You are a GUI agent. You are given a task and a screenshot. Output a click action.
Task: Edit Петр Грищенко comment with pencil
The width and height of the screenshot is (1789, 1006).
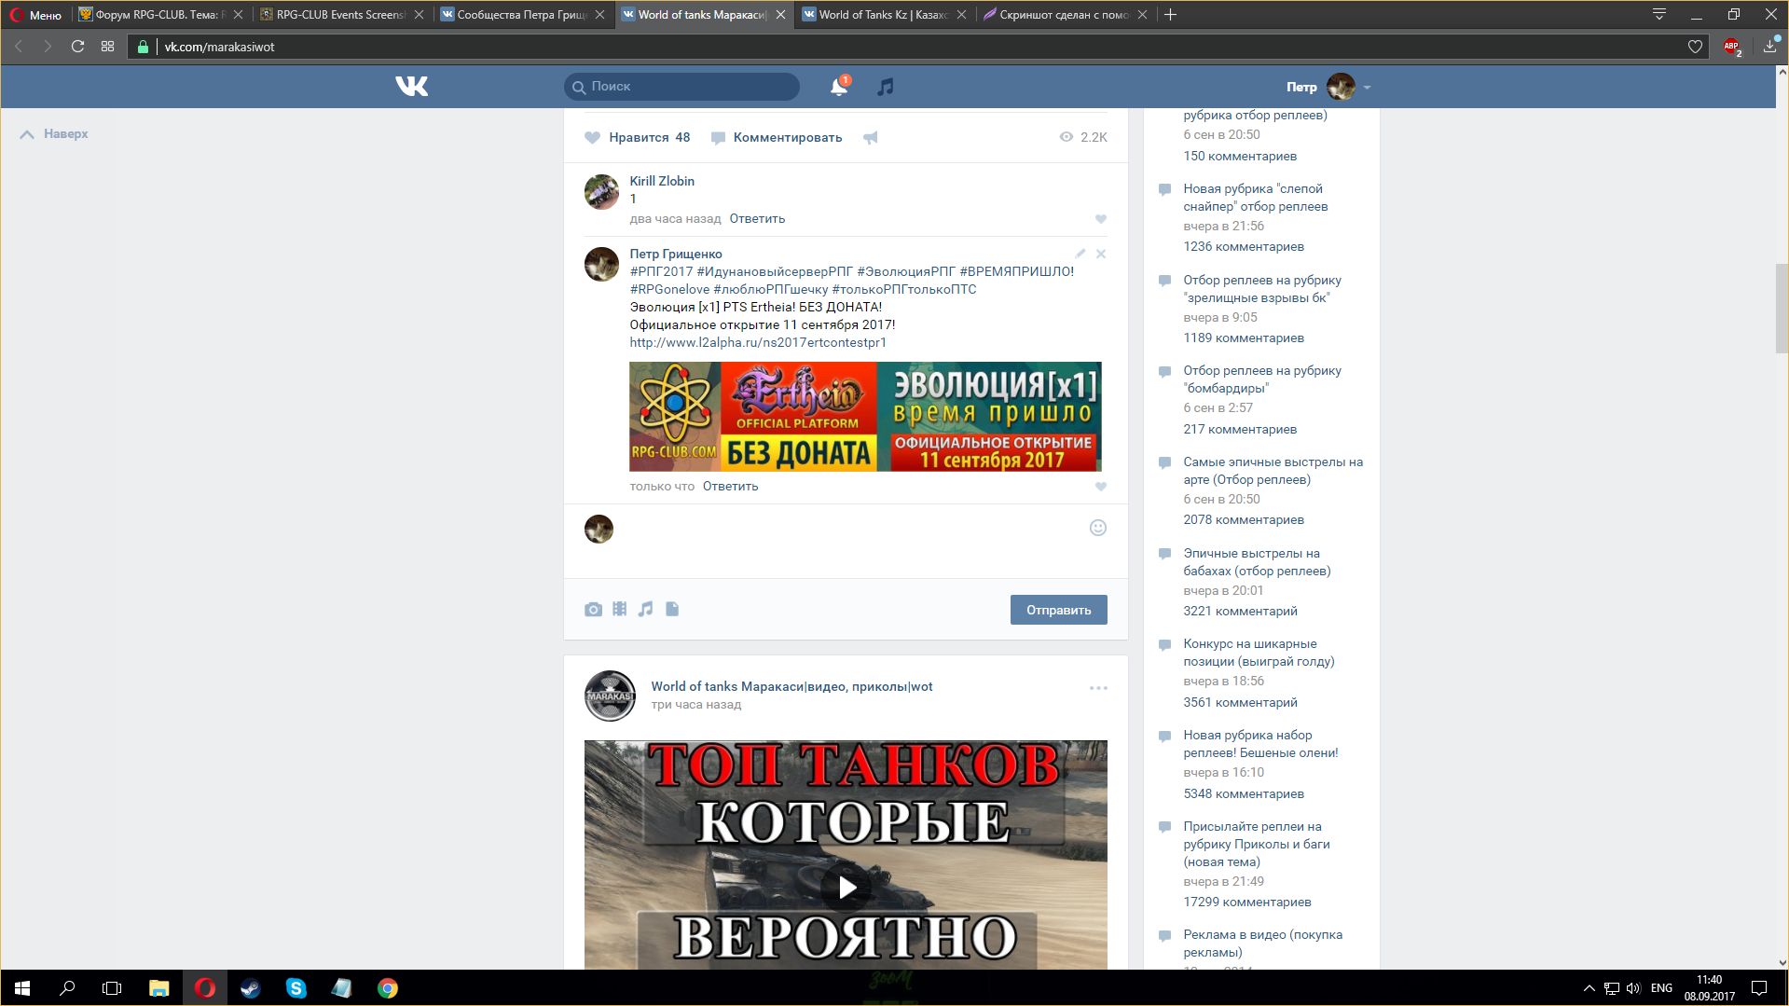1080,254
